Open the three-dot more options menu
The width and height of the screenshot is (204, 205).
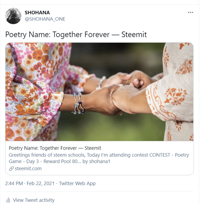click(x=190, y=12)
